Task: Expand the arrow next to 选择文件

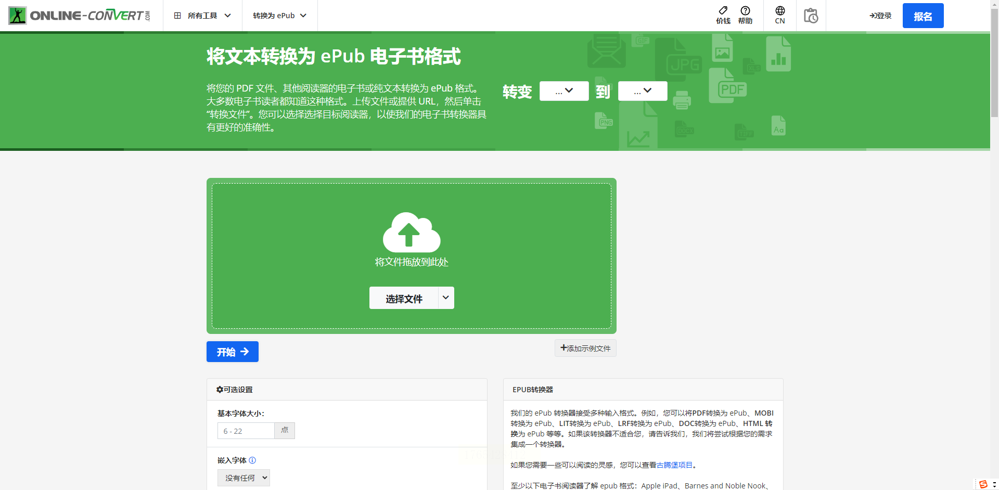Action: click(446, 298)
